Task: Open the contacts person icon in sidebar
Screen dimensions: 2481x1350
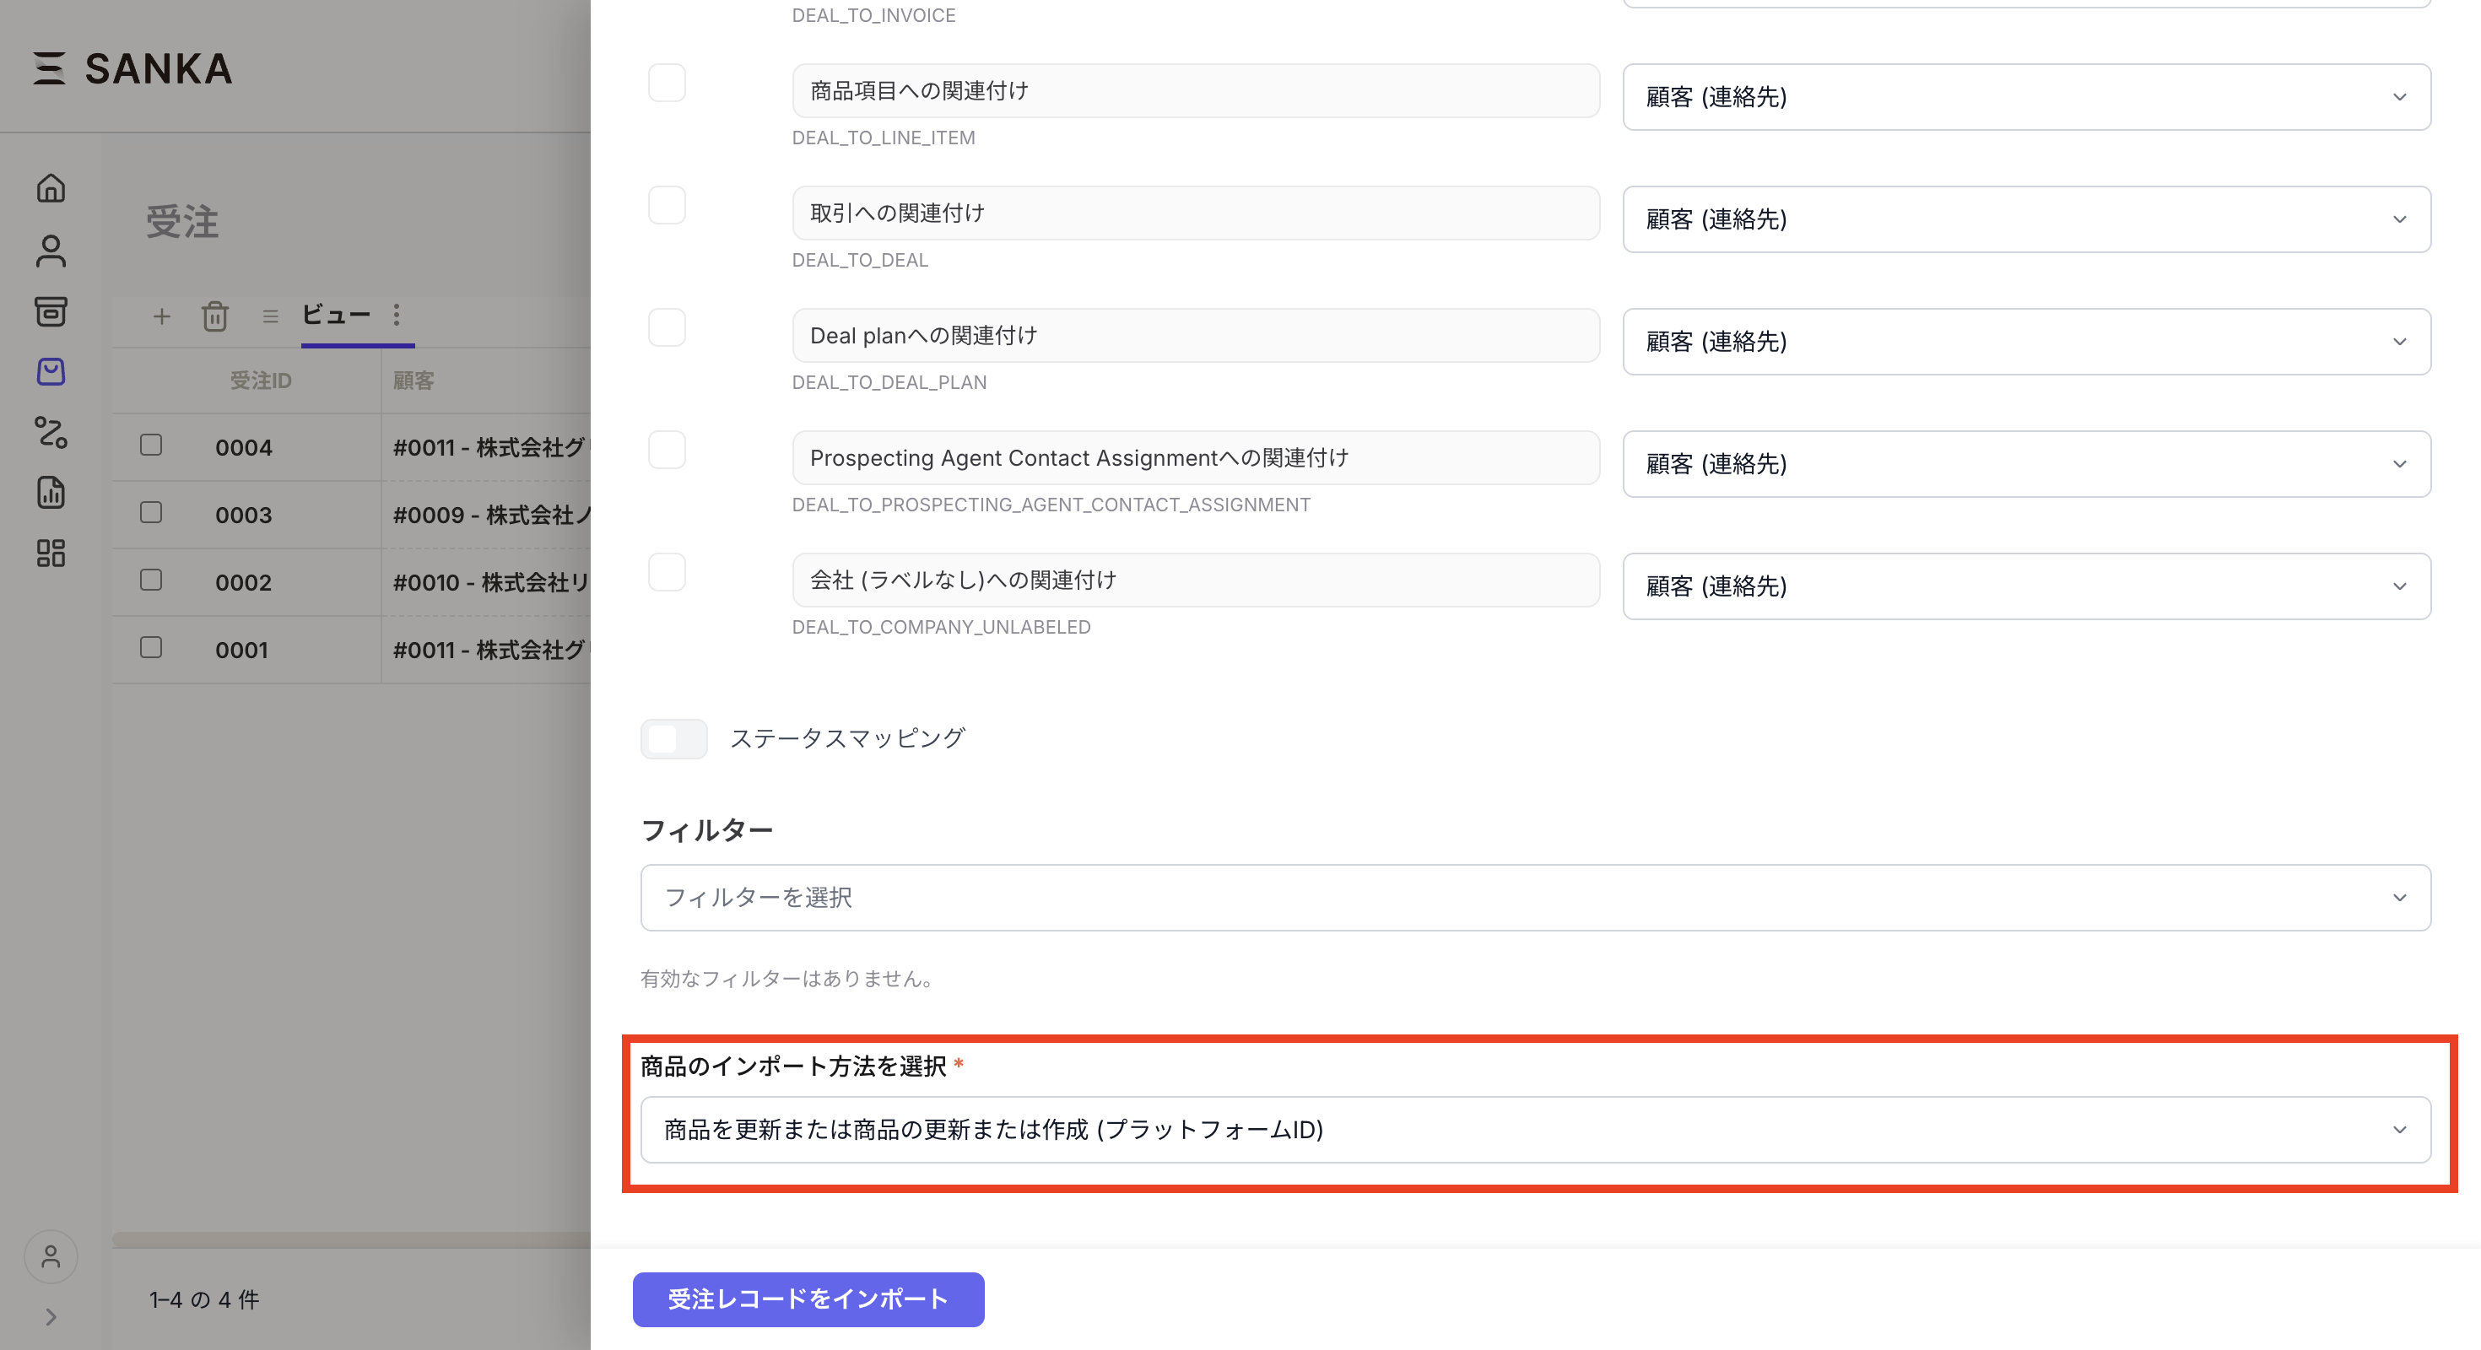Action: (x=51, y=251)
